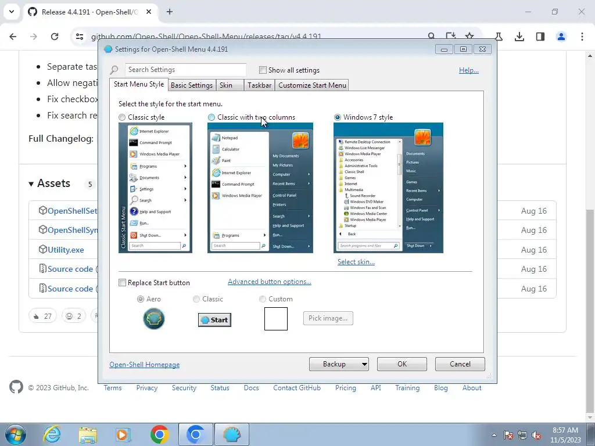Image resolution: width=595 pixels, height=446 pixels.
Task: Open Windows Media Player from taskbar
Action: [x=123, y=434]
